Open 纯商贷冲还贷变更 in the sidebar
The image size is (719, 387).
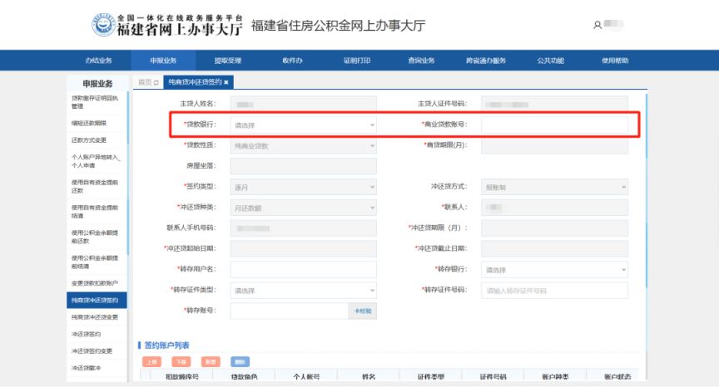pyautogui.click(x=97, y=317)
